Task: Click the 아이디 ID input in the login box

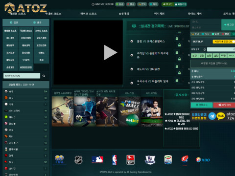Action: coord(206,22)
